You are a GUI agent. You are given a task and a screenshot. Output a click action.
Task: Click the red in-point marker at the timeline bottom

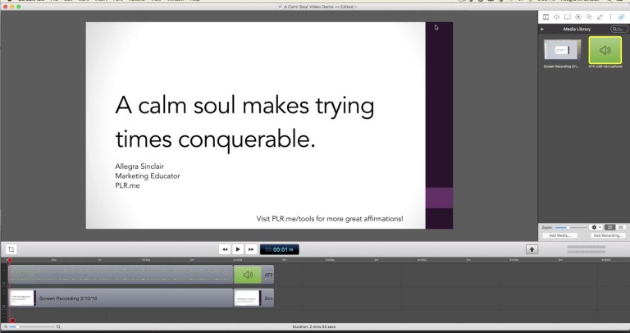click(12, 321)
